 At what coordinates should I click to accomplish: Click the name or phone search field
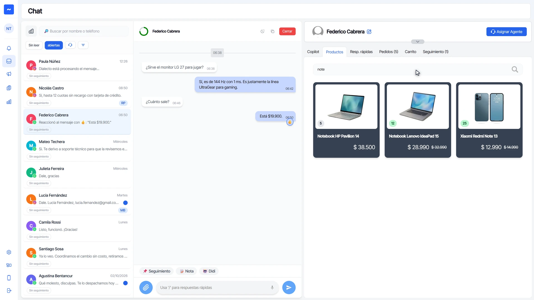[84, 31]
